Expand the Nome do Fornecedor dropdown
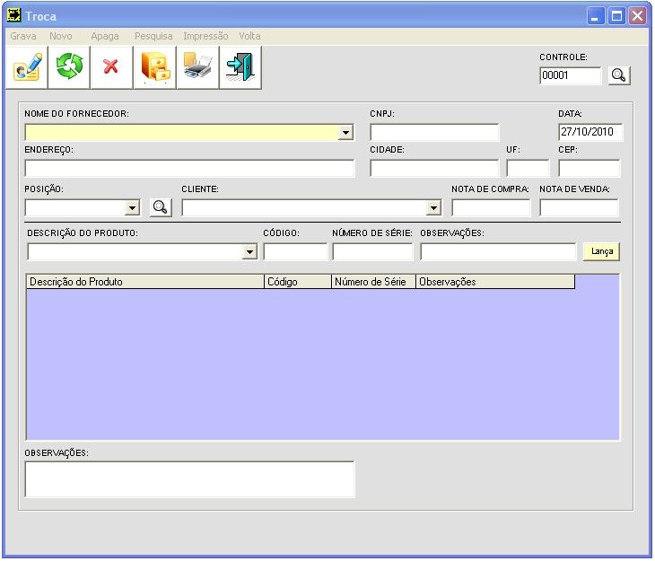 point(346,133)
